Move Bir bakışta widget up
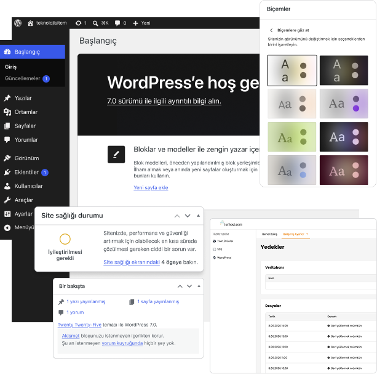 pos(180,286)
